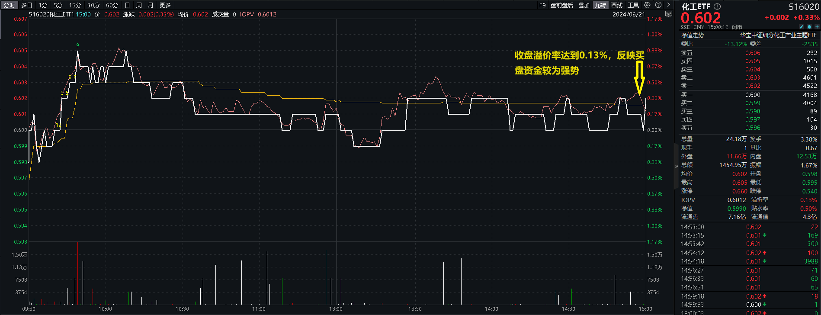Open the help question mark icon

(658, 5)
